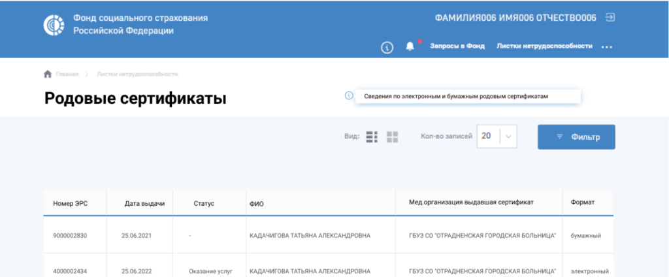Click Фонд социального страхования header title

pos(140,24)
